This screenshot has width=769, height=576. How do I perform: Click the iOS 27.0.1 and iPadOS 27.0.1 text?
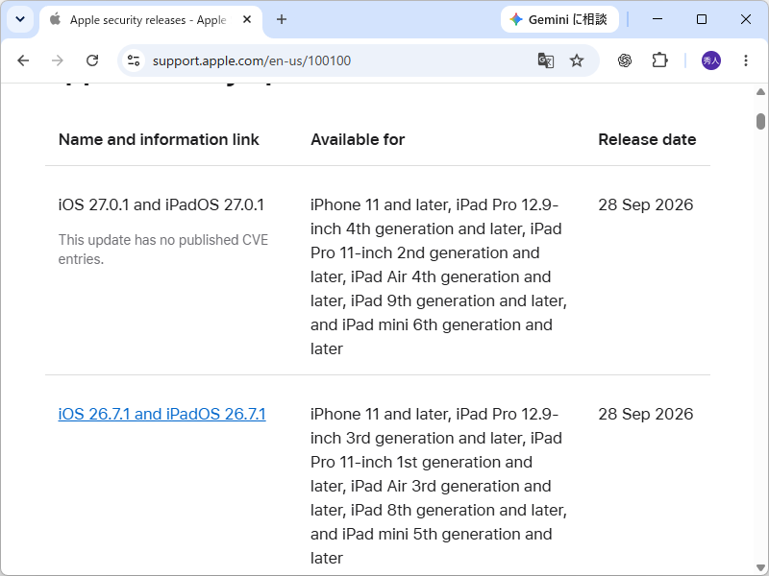pos(161,204)
